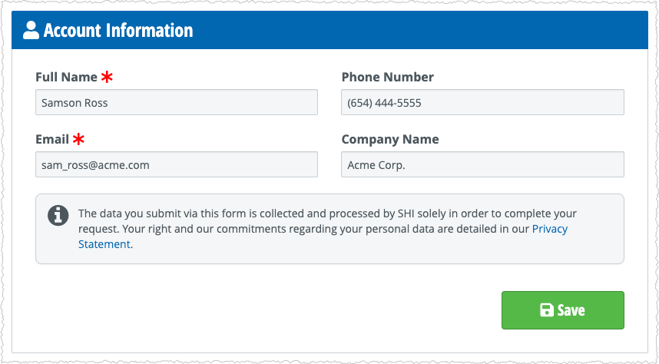Click the gray privacy notice box
This screenshot has height=364, width=659.
coord(329,229)
